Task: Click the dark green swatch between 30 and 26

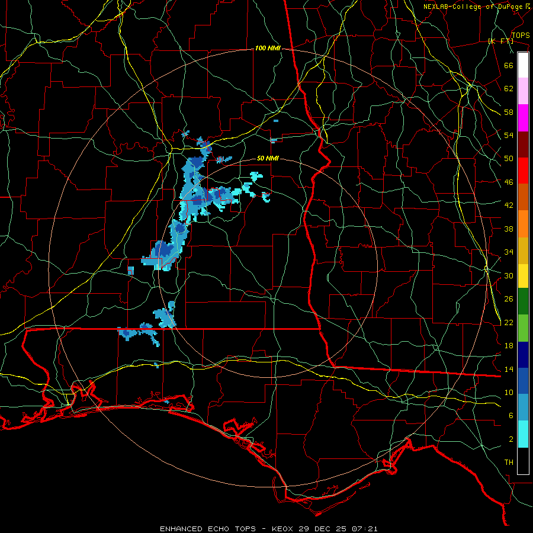Action: [523, 301]
